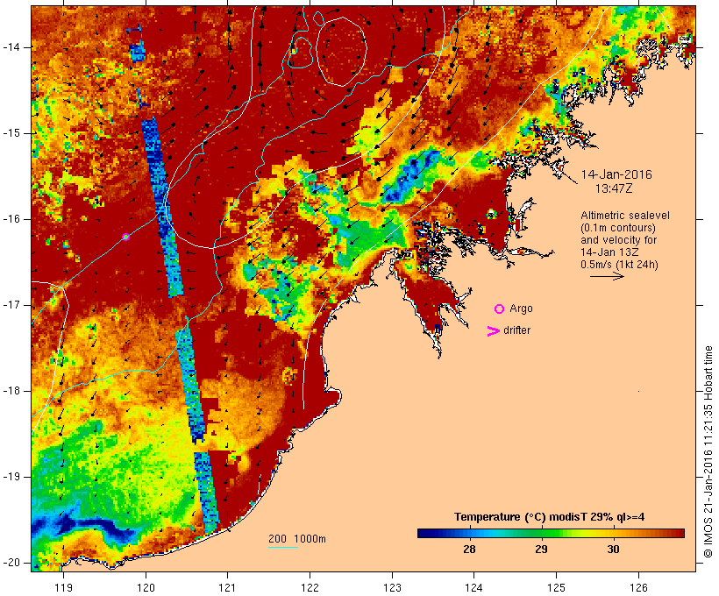Click the '125' longitude axis label

[556, 587]
